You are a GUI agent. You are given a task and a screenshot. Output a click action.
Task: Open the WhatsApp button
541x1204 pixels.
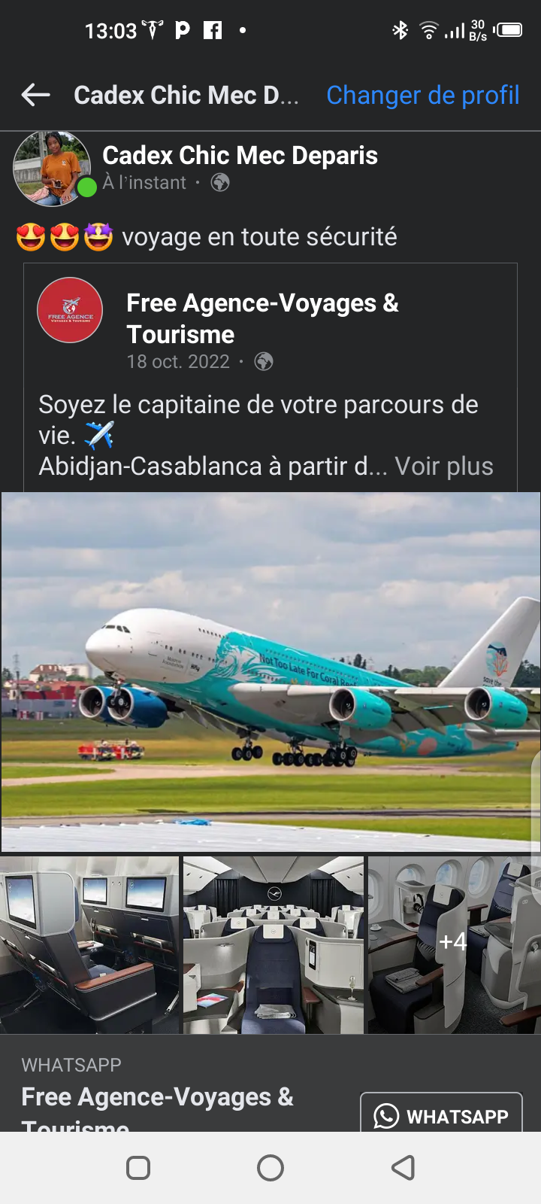[441, 1114]
